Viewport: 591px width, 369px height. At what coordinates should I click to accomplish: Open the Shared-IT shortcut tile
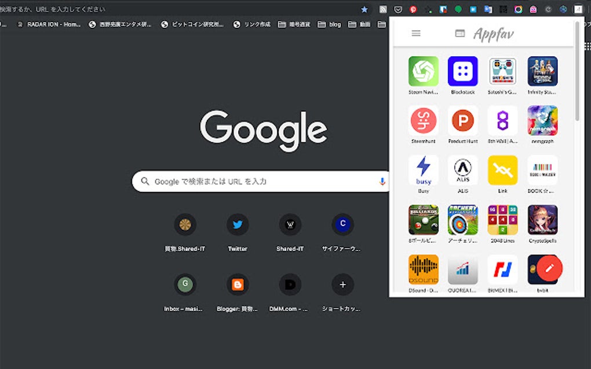point(290,233)
